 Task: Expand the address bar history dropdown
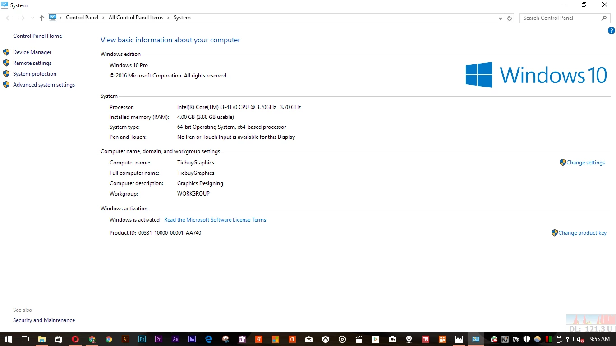click(x=501, y=18)
